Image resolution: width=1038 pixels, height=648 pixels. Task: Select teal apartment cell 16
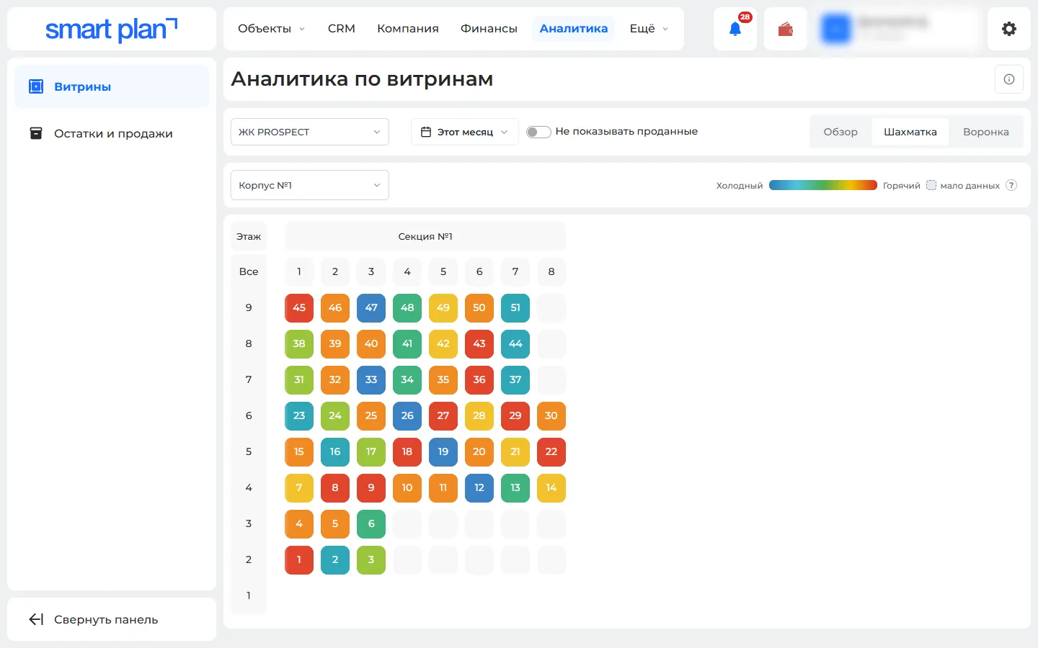click(335, 451)
